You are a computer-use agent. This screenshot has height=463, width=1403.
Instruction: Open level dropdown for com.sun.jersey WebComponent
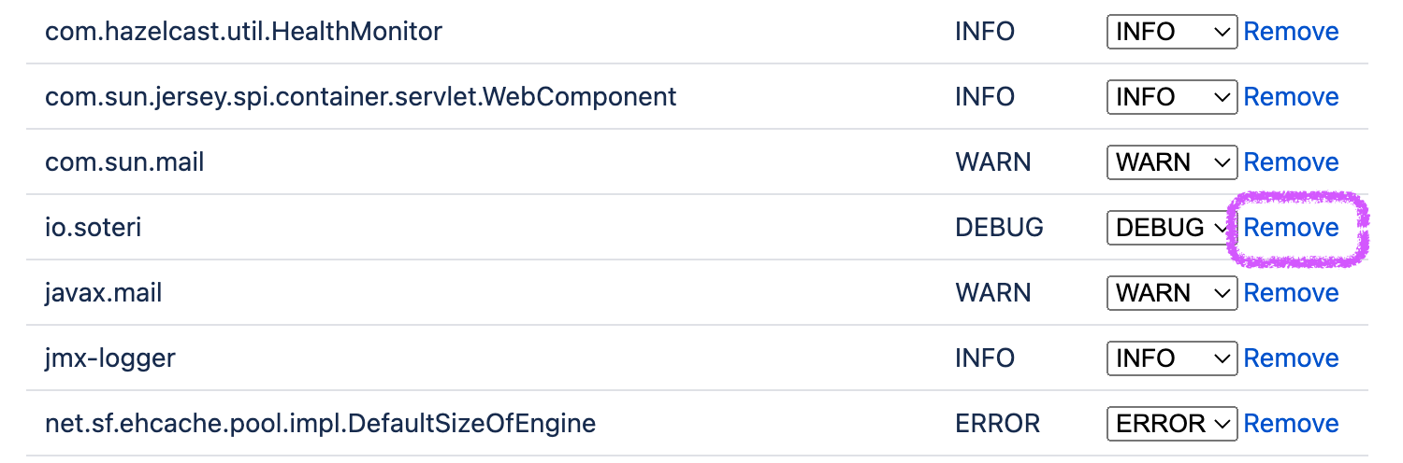[1171, 97]
